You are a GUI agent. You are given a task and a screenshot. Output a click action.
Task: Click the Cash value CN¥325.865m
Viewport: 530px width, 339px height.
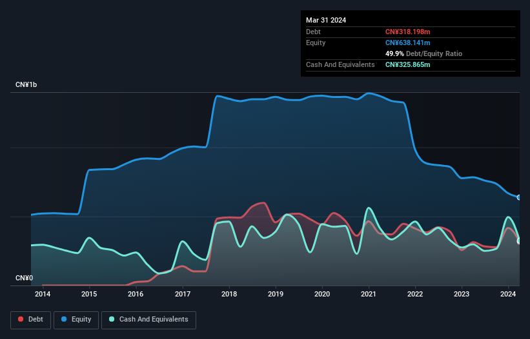(407, 64)
